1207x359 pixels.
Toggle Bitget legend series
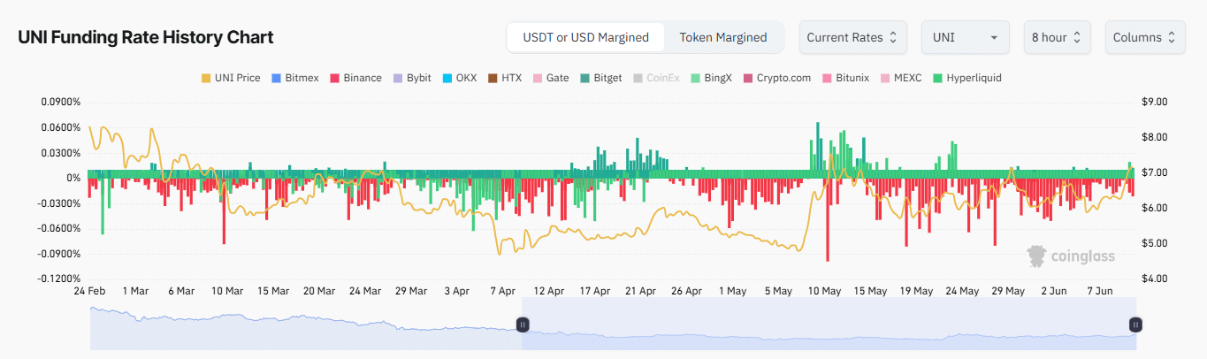601,78
